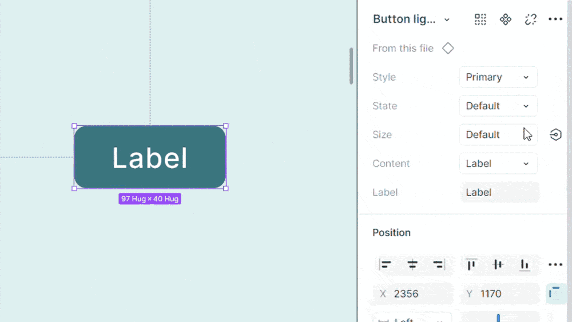Align selection to the bottom
572x322 pixels.
(x=525, y=265)
